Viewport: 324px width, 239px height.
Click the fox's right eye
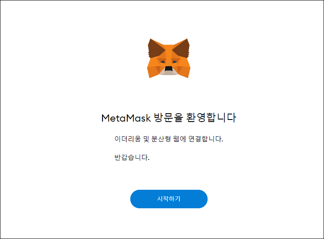pyautogui.click(x=175, y=62)
